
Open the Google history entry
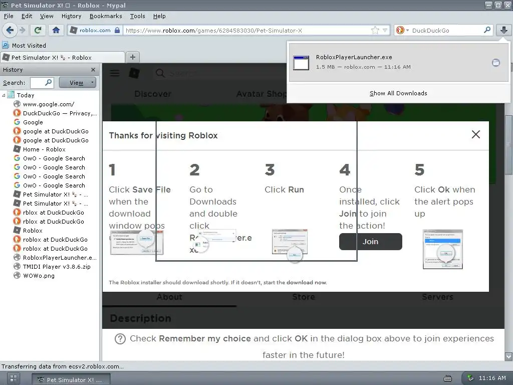[x=28, y=122]
